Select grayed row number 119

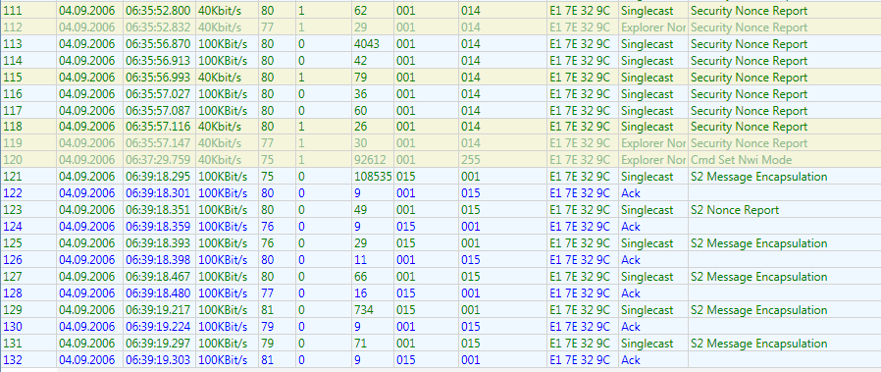click(12, 143)
